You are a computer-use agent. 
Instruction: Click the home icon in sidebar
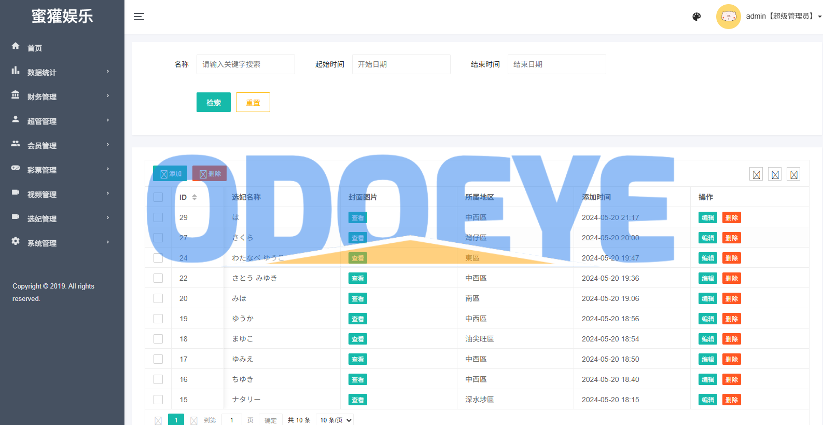click(x=16, y=46)
